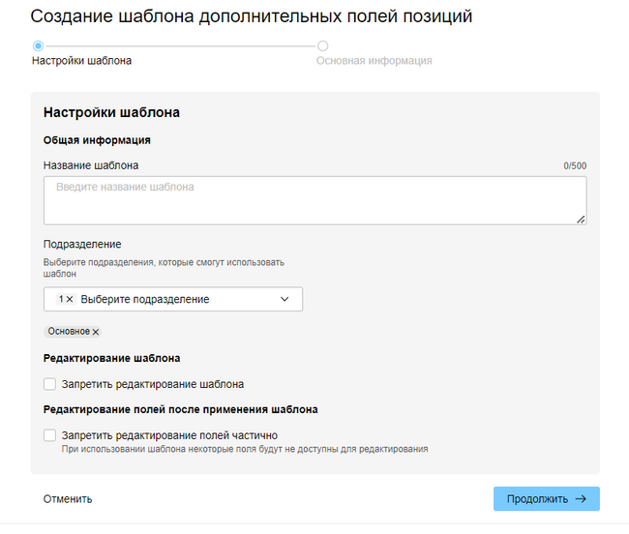Click the "Продолжить" button

click(x=546, y=499)
